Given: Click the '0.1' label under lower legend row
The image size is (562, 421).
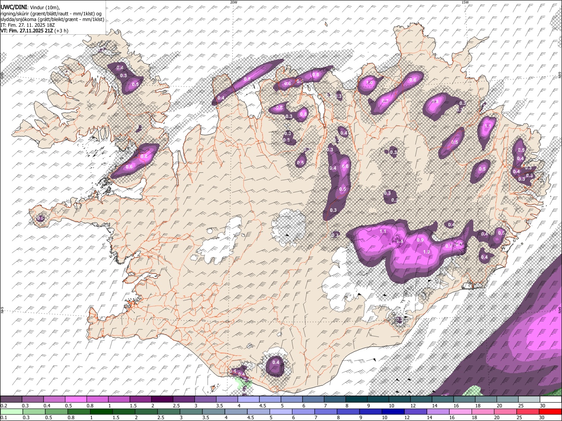Looking at the screenshot, I should 4,418.
